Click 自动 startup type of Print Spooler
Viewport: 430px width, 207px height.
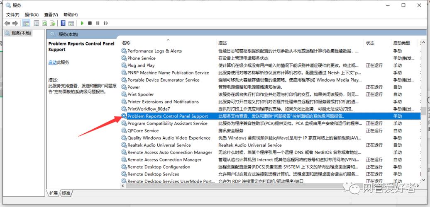click(397, 94)
